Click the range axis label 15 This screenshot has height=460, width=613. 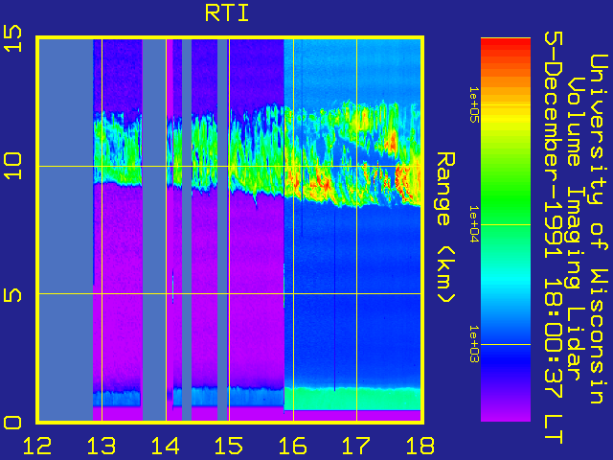pyautogui.click(x=12, y=38)
